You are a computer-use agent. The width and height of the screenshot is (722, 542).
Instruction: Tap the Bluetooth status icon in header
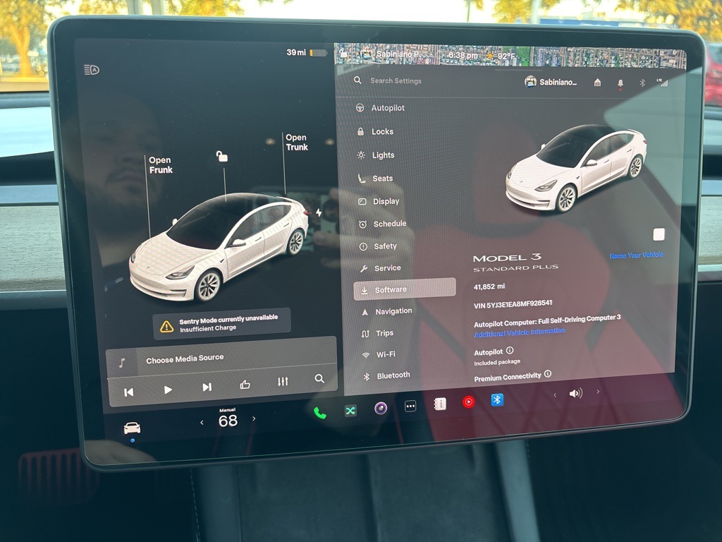point(642,83)
